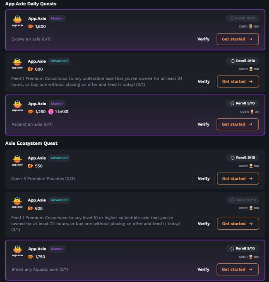Get started on Ascend an axie quest

point(238,124)
